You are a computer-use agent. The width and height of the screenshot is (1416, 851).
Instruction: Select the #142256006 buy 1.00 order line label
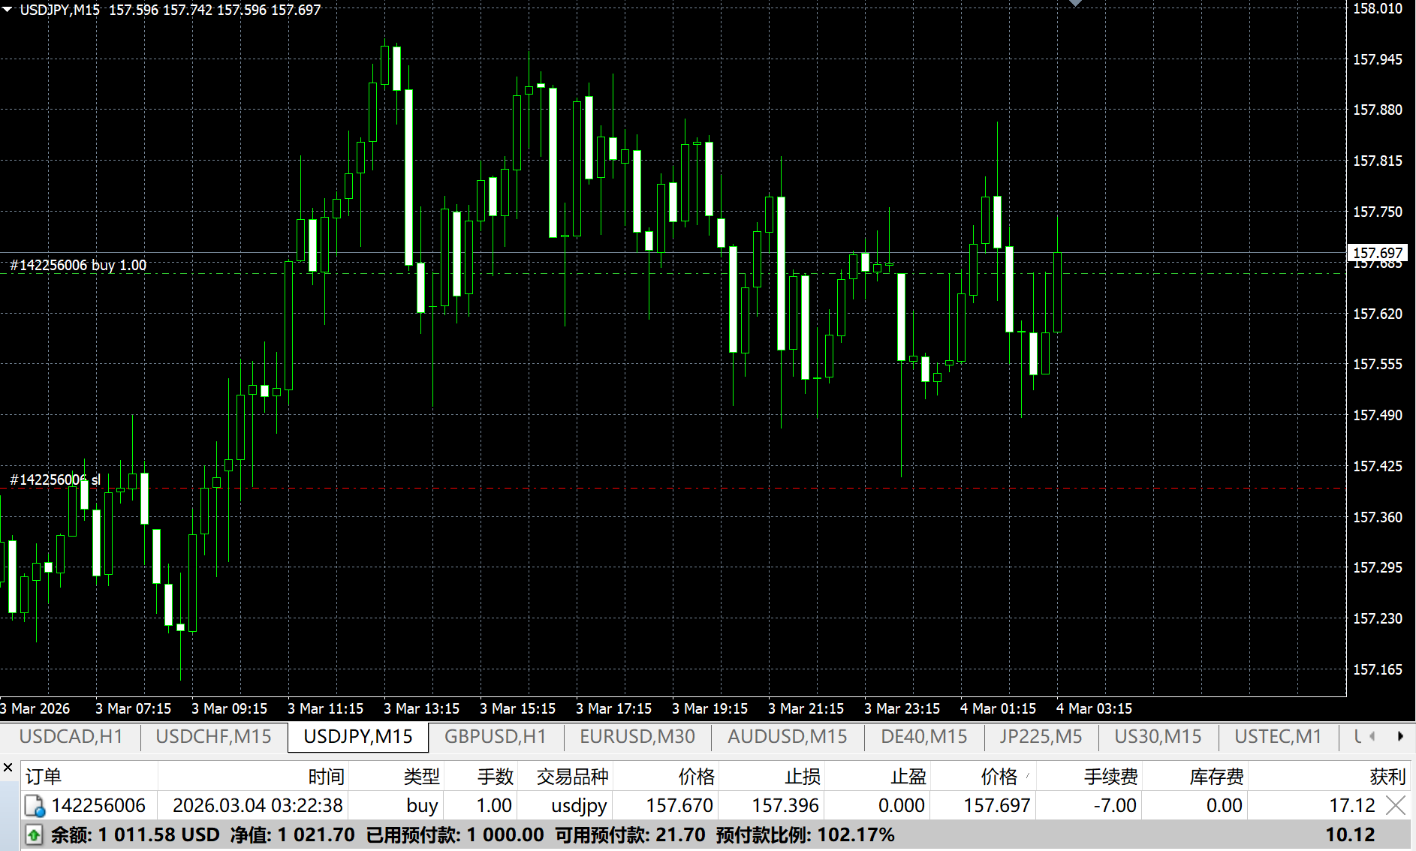pos(78,265)
